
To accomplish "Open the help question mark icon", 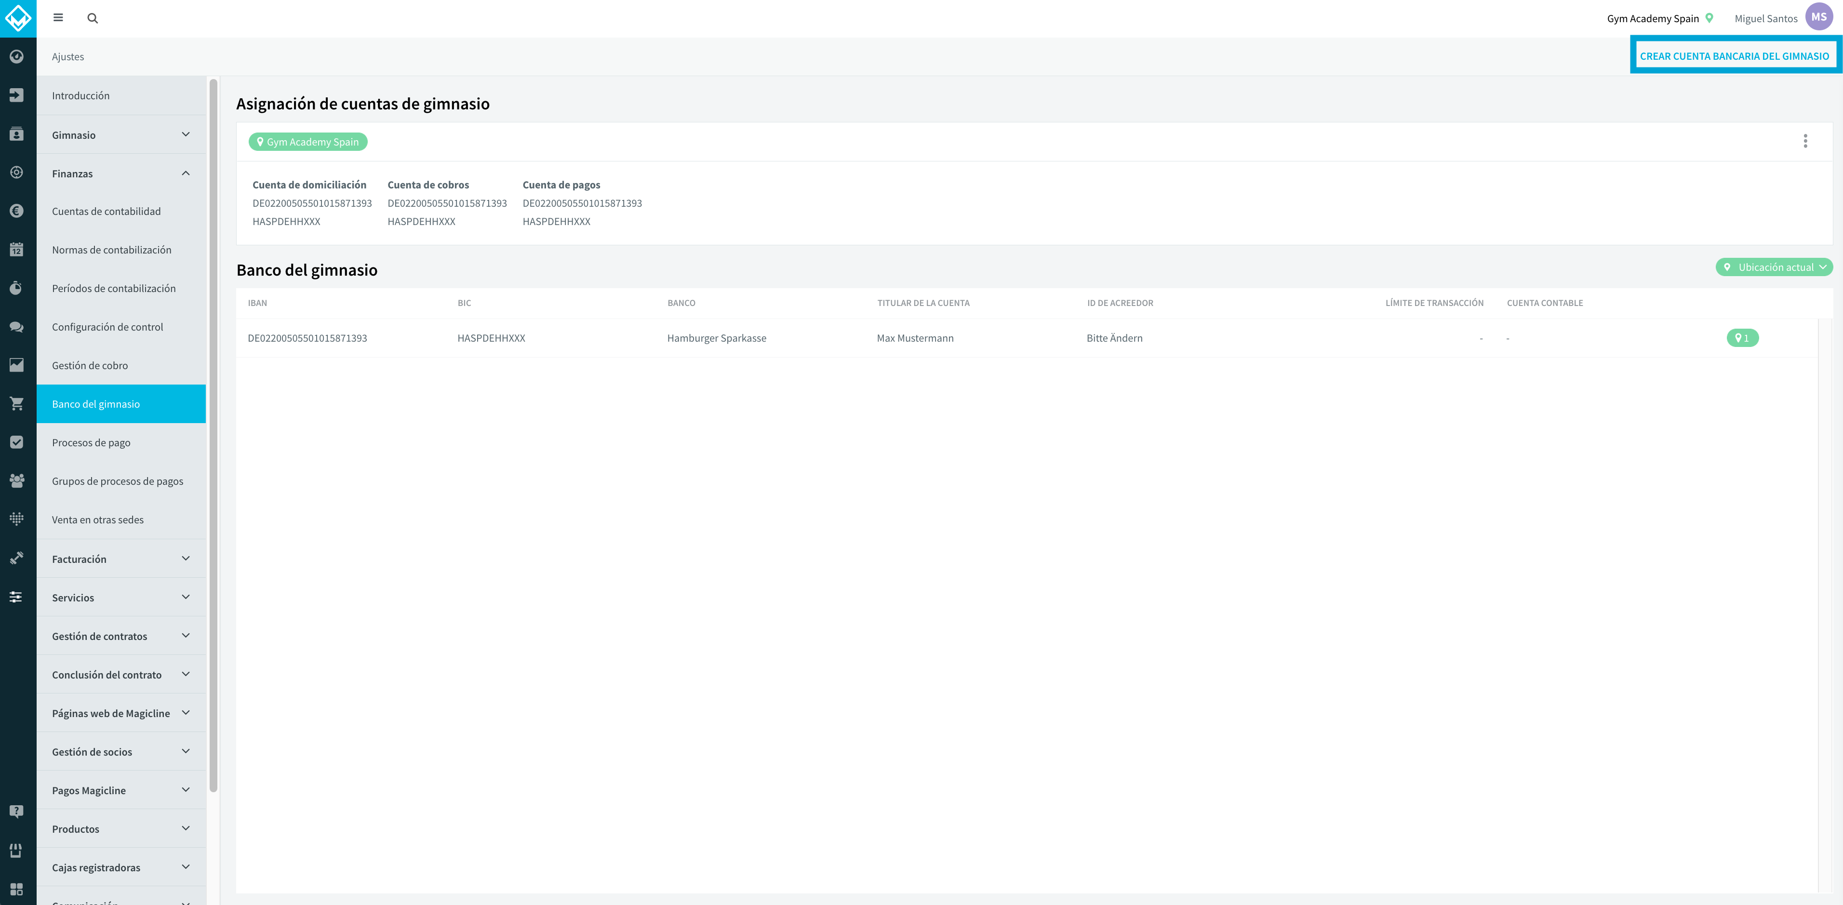I will click(x=17, y=812).
